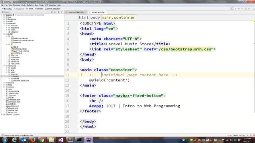Click the intention lightbulb on line 11

(x=81, y=75)
